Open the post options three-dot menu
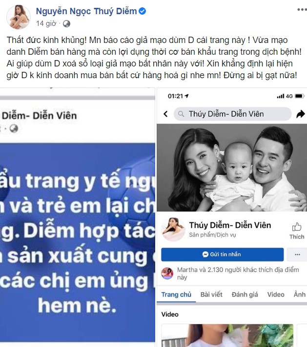Image resolution: width=307 pixels, height=347 pixels. (x=302, y=9)
